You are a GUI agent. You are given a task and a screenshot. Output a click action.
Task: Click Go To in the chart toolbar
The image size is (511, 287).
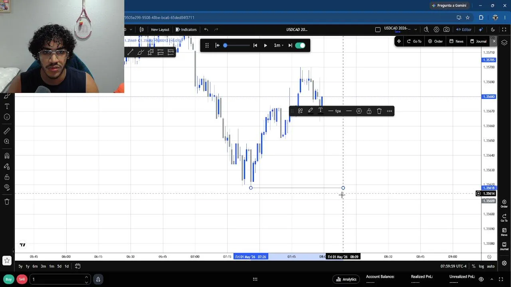414,41
